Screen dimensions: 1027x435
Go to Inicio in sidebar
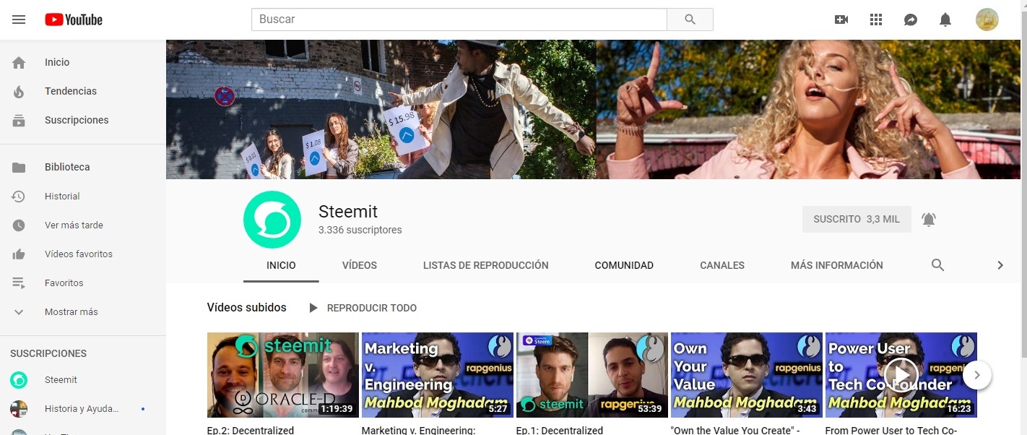pyautogui.click(x=83, y=62)
